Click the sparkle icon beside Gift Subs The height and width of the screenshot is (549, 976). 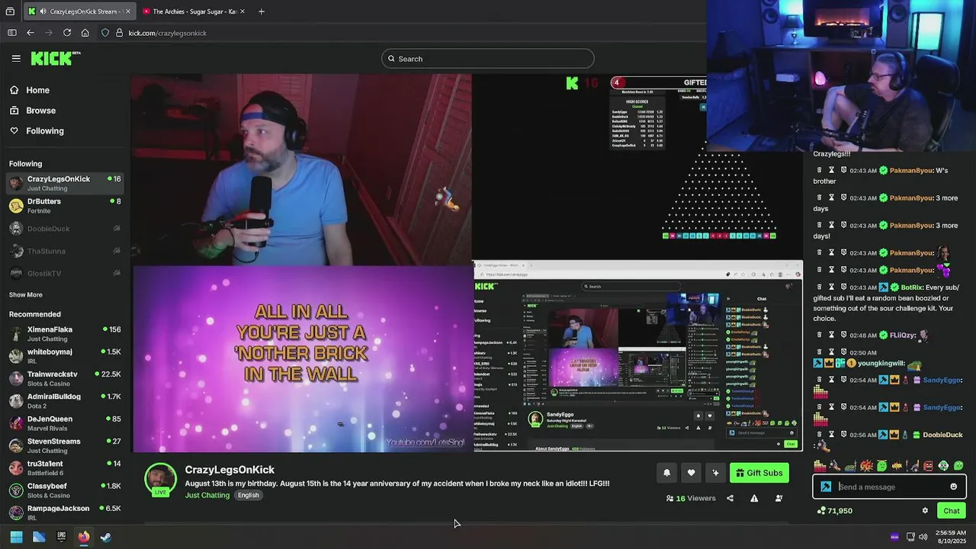(x=715, y=473)
